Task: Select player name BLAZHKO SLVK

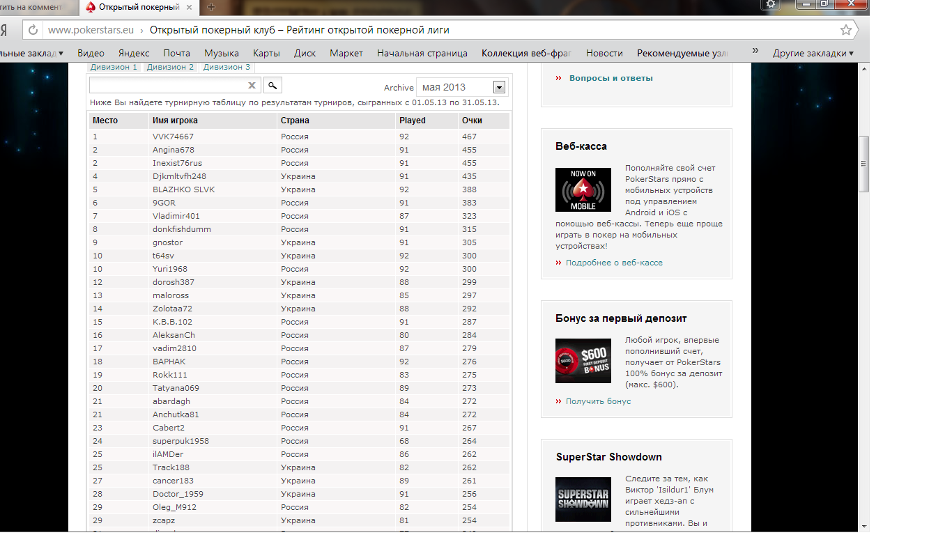Action: (184, 189)
